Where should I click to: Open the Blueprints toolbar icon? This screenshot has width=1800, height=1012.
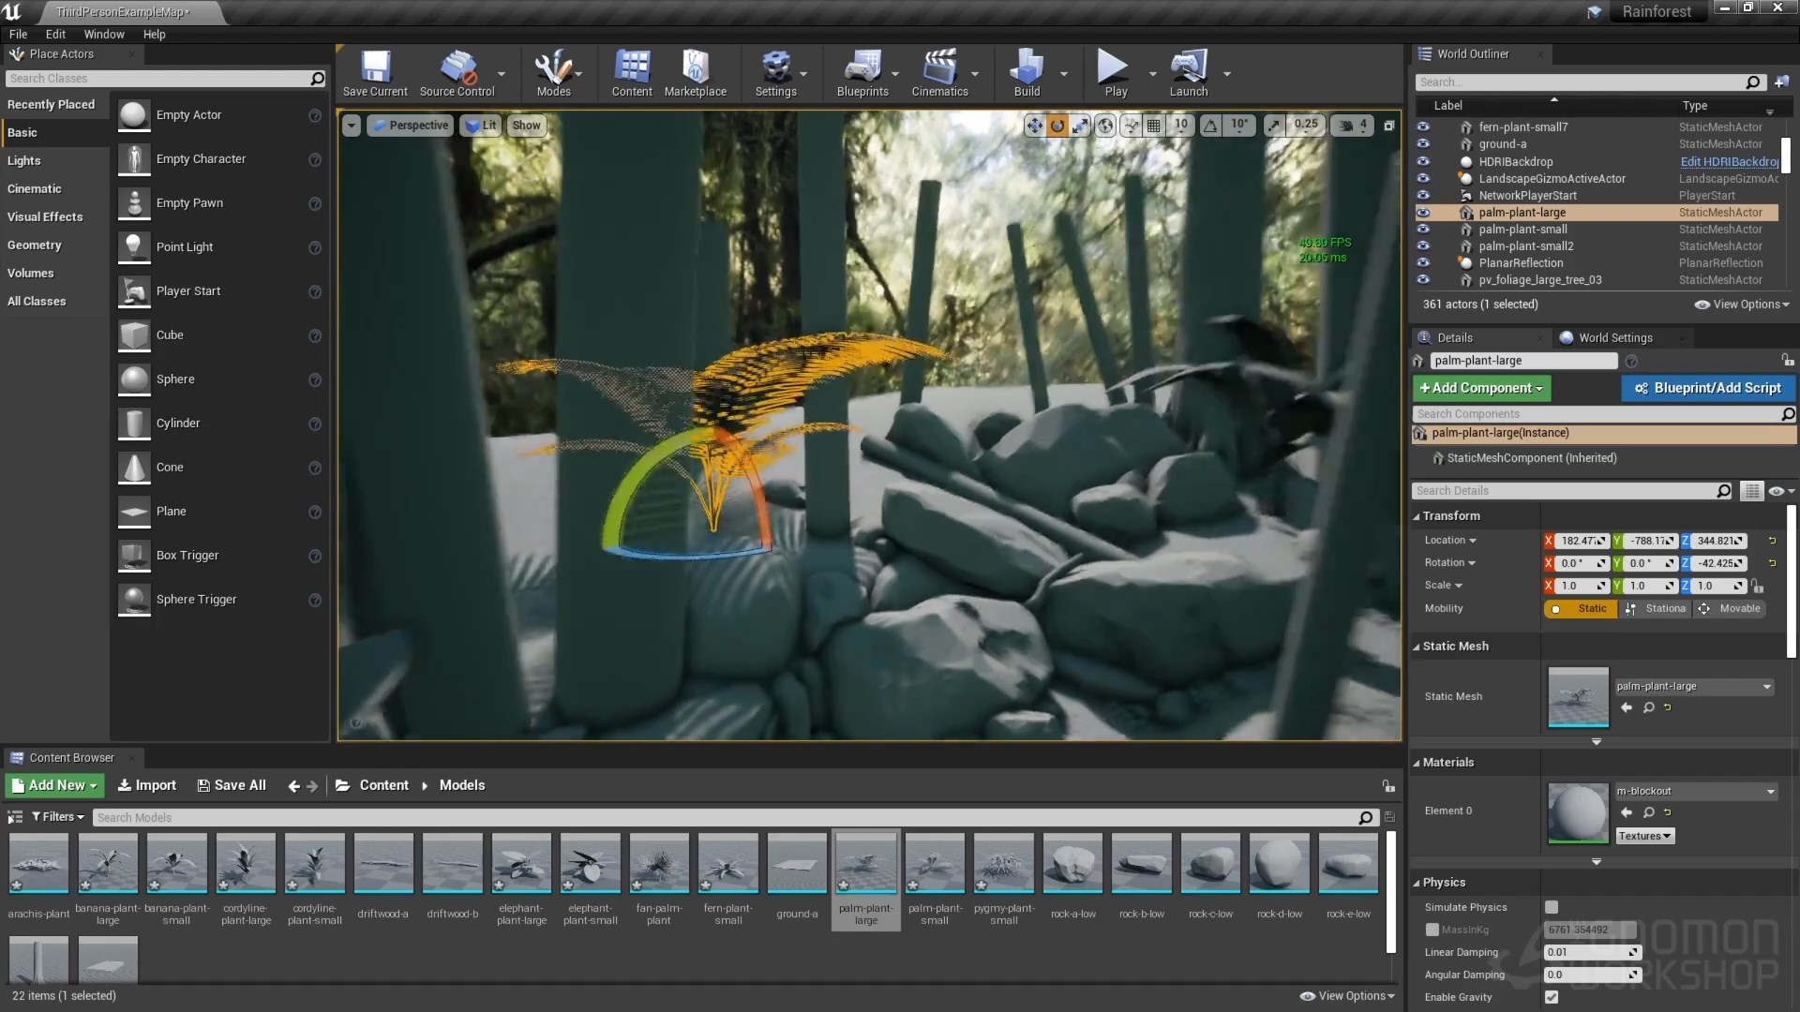(x=862, y=73)
